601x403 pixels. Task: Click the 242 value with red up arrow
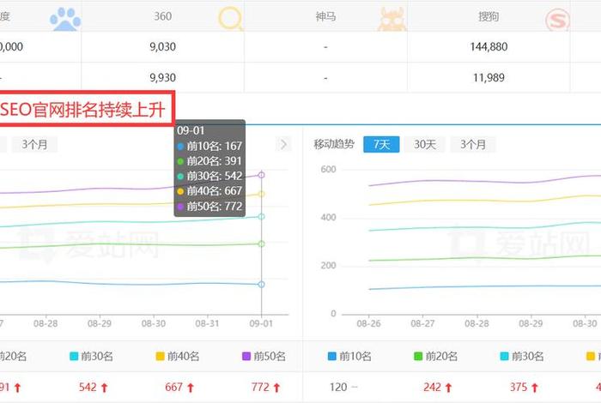pos(438,388)
